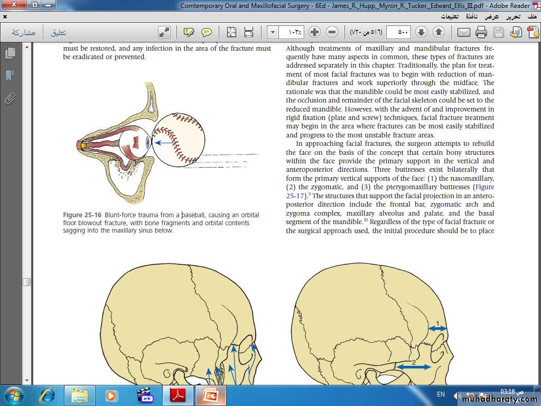Open the zoom percentage dropdown arrow
The image size is (541, 406).
[273, 32]
